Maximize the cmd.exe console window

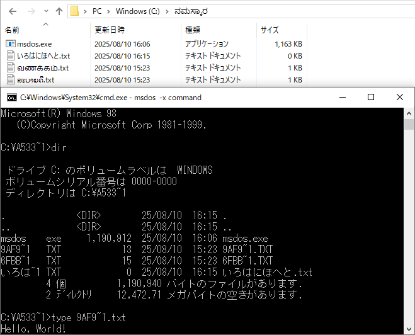(371, 97)
